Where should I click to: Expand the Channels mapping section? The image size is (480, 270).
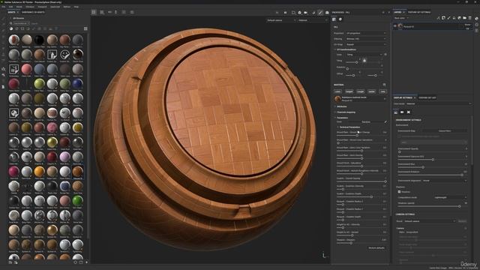(x=345, y=112)
